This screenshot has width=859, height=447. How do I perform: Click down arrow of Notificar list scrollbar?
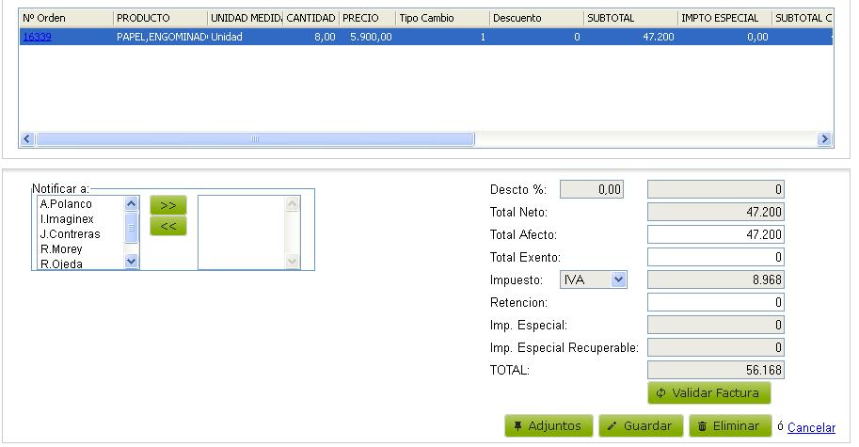131,262
